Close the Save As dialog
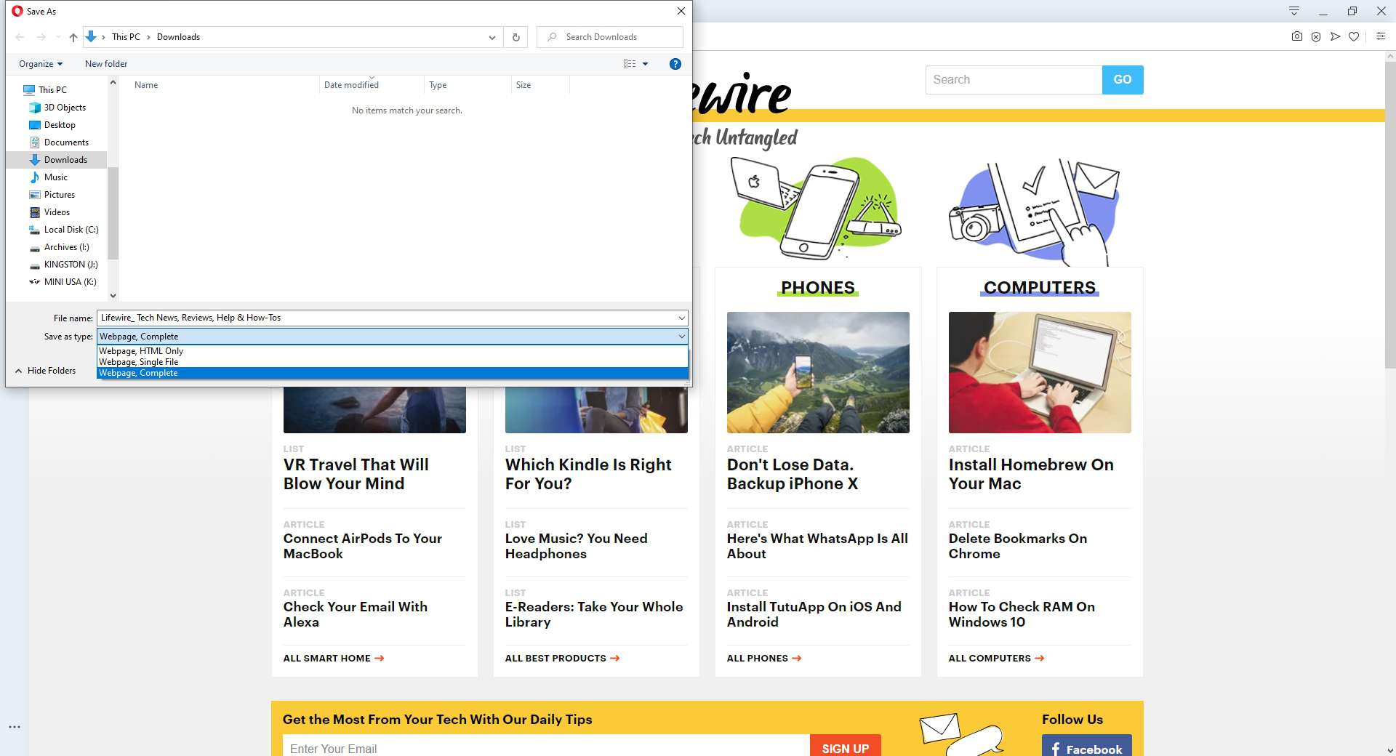This screenshot has height=756, width=1396. pos(681,11)
